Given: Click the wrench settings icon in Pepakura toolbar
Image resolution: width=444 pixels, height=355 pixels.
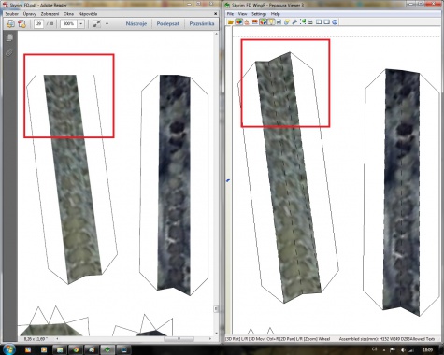Looking at the screenshot, I should [x=294, y=22].
